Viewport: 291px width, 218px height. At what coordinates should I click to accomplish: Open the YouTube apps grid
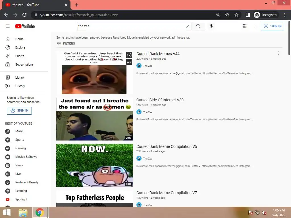coord(245,26)
